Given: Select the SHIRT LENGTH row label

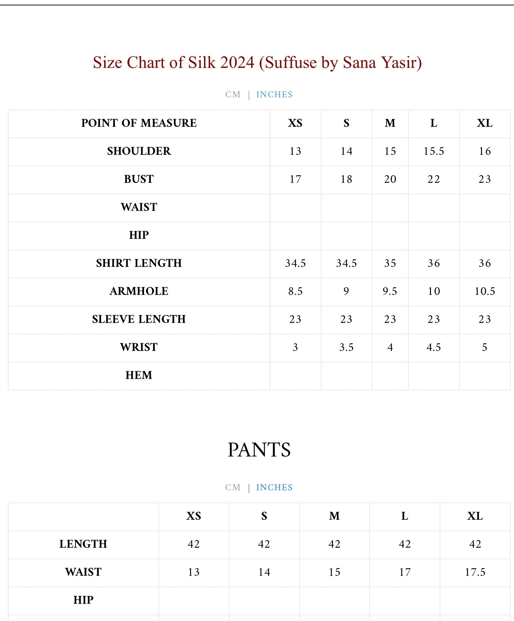Looking at the screenshot, I should [139, 263].
